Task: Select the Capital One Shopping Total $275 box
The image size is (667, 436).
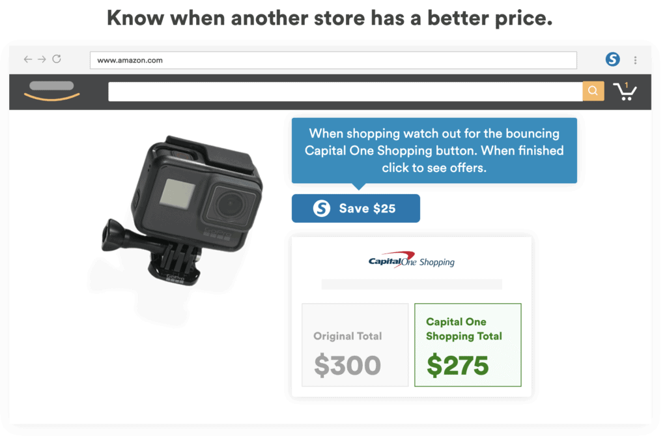Action: pyautogui.click(x=468, y=345)
